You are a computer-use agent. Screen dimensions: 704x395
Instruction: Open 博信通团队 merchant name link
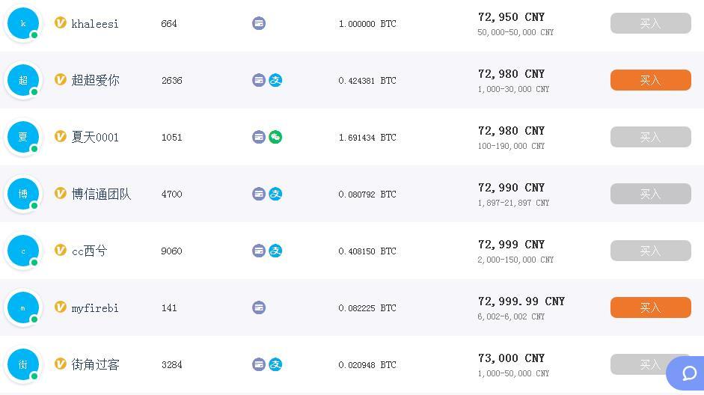[102, 194]
